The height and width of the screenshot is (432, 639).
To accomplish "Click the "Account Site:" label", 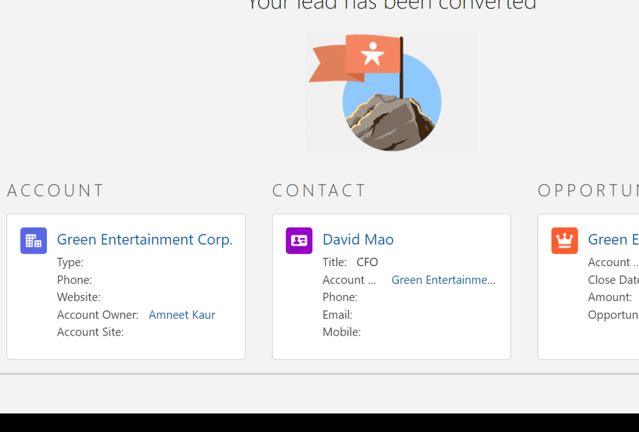I will click(x=91, y=332).
